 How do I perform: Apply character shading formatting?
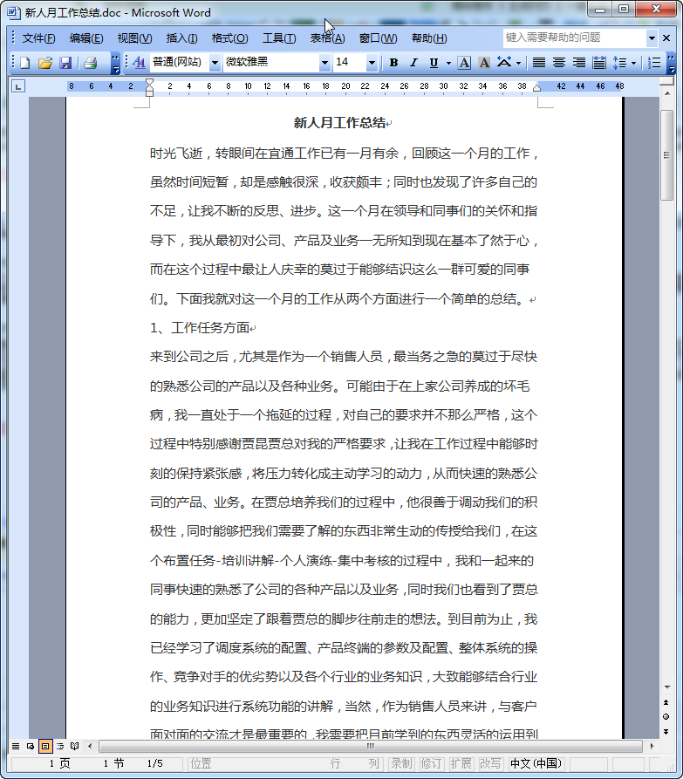[484, 63]
